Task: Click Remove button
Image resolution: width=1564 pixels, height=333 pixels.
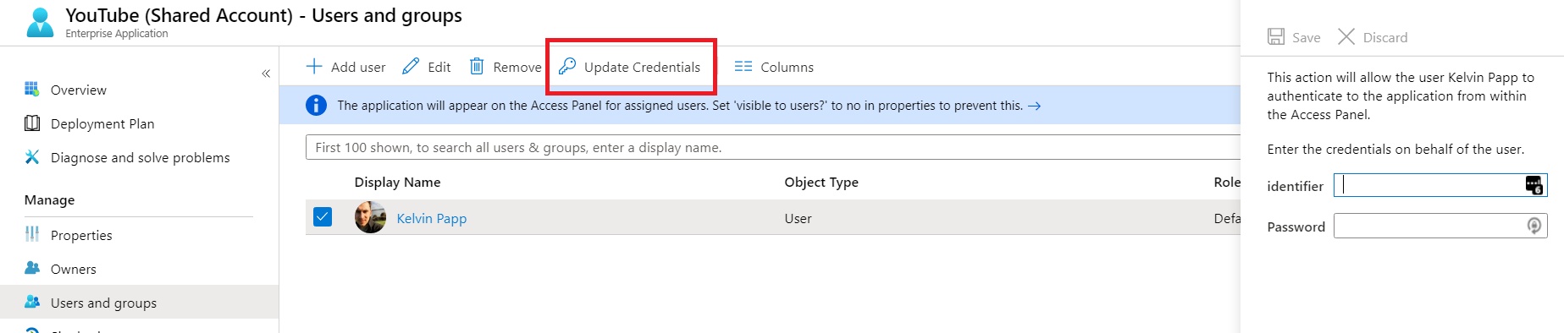Action: point(506,67)
